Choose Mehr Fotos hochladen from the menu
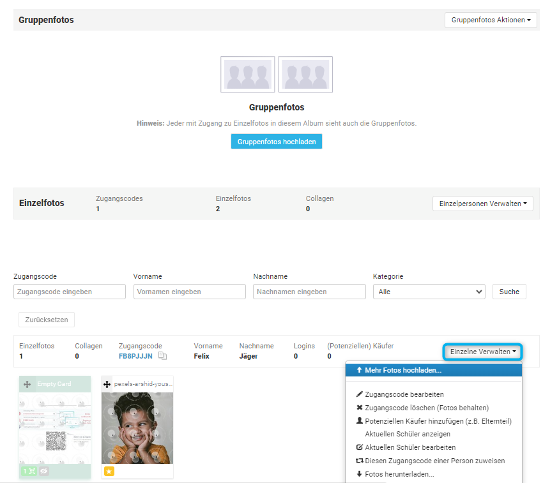This screenshot has width=543, height=483. click(434, 370)
